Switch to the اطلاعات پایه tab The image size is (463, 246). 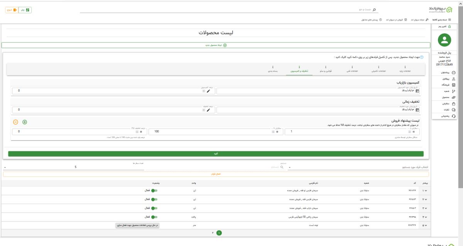point(404,70)
